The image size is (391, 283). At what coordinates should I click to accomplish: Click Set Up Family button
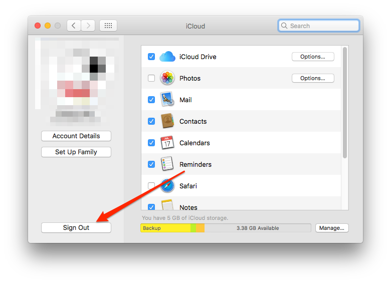pyautogui.click(x=76, y=152)
